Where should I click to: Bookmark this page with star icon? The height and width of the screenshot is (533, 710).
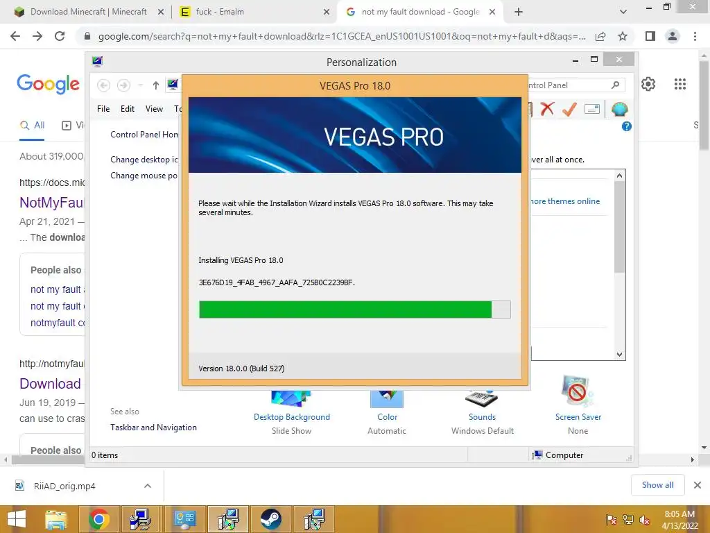pyautogui.click(x=623, y=36)
